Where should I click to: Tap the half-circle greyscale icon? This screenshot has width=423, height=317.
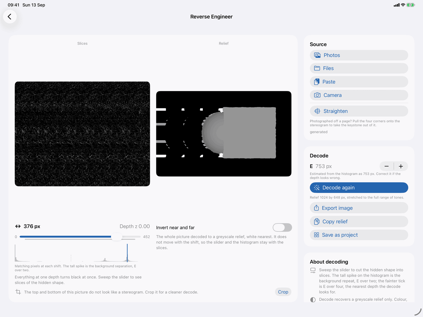pos(313,300)
